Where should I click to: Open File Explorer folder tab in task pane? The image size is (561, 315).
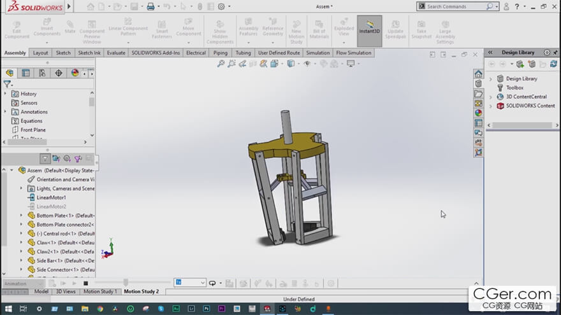[x=478, y=94]
